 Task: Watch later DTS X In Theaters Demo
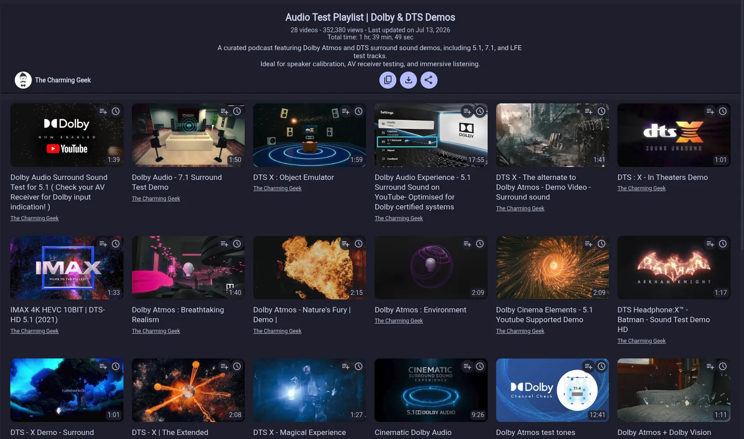click(x=723, y=111)
